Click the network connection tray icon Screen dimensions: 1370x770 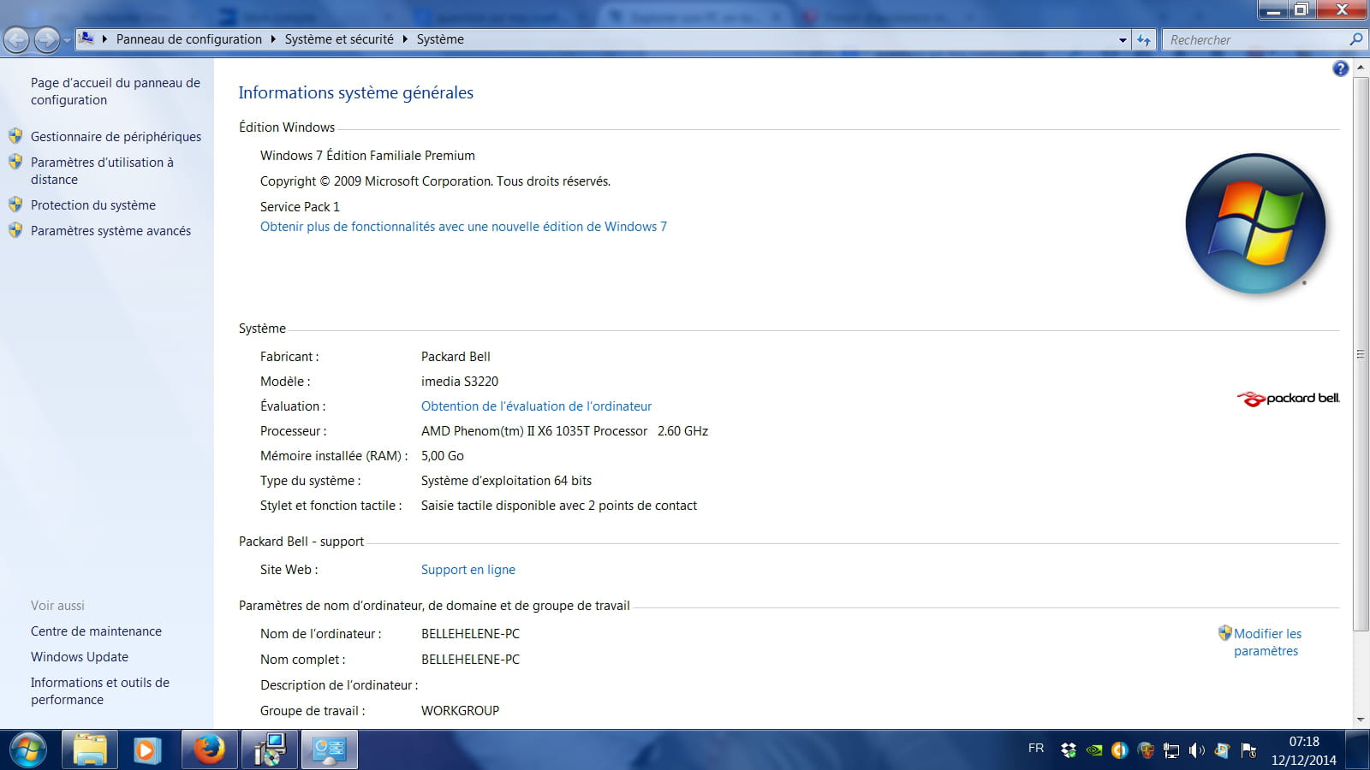pyautogui.click(x=1170, y=751)
